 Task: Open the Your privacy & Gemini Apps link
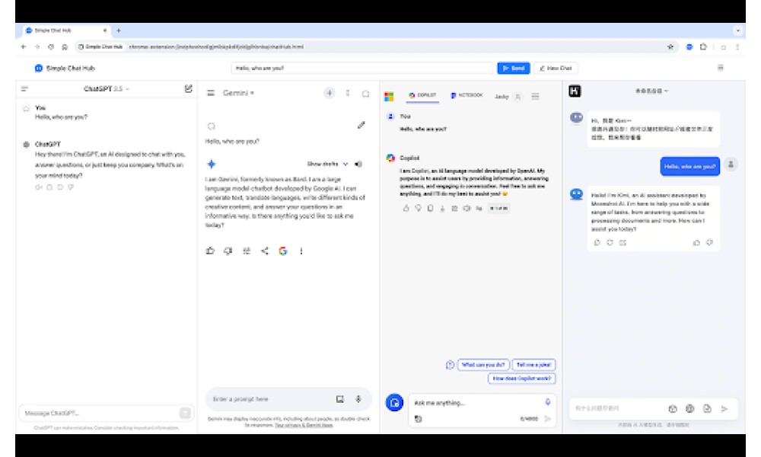(x=304, y=425)
